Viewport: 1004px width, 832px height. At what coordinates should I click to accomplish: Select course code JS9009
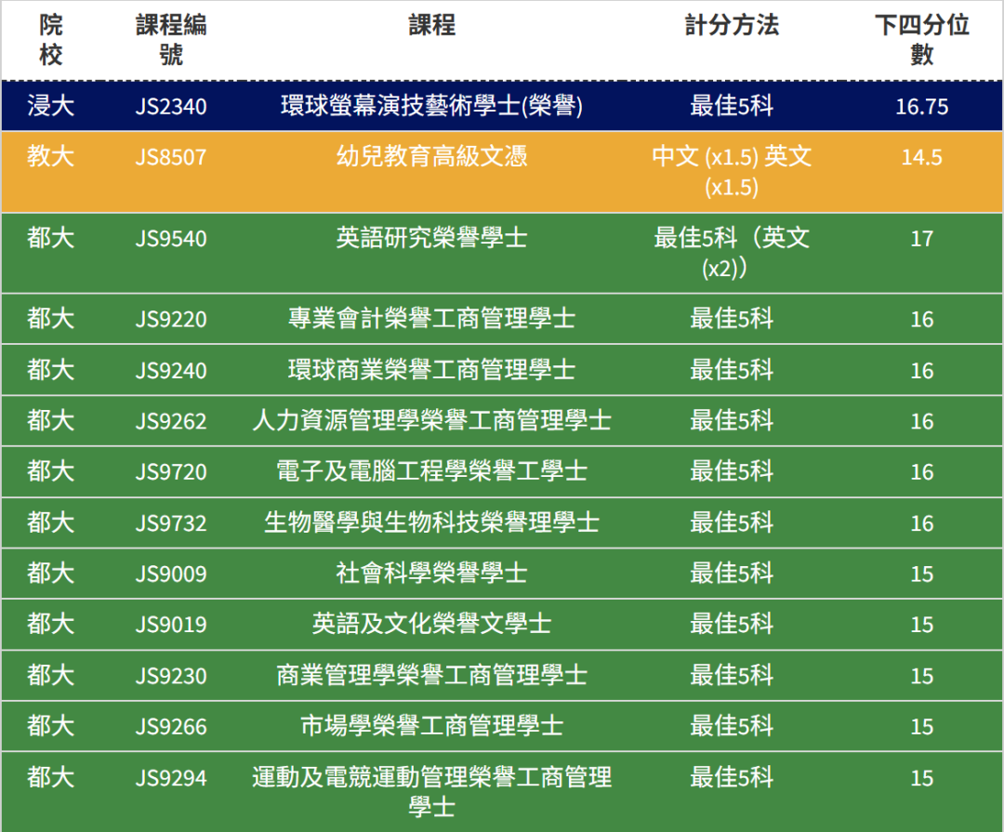coord(171,574)
